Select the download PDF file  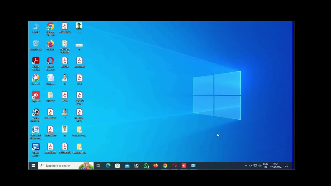(x=79, y=63)
